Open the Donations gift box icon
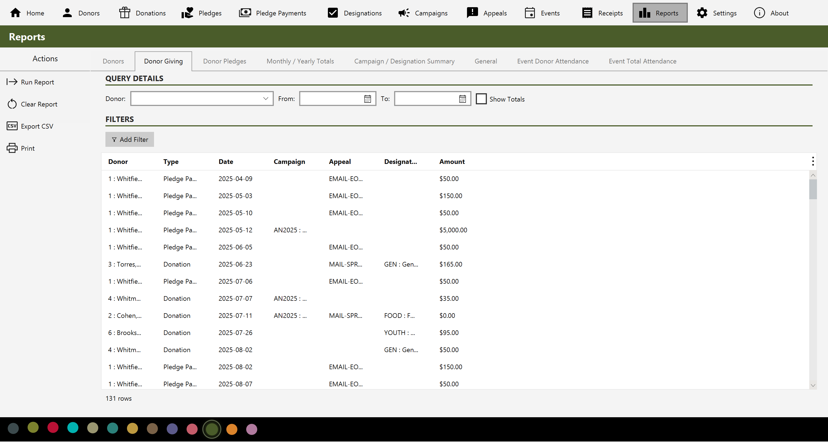The image size is (828, 444). point(125,13)
